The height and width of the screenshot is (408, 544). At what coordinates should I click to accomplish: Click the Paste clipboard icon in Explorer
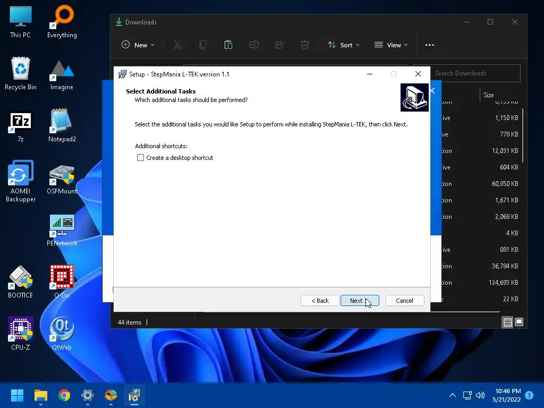pos(228,45)
